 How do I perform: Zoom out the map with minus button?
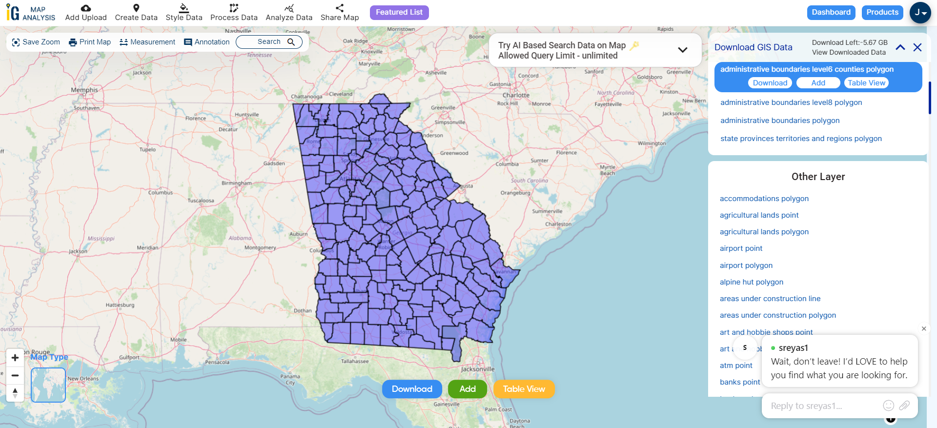click(15, 375)
